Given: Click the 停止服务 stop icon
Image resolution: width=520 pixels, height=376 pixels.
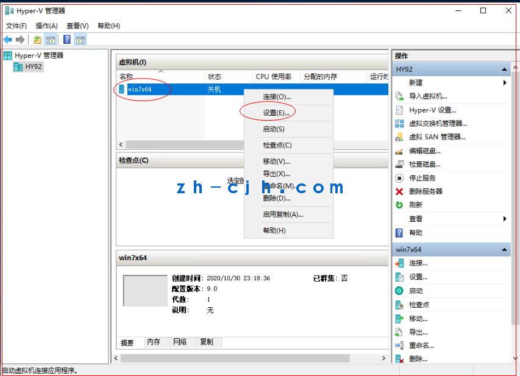Looking at the screenshot, I should (400, 178).
